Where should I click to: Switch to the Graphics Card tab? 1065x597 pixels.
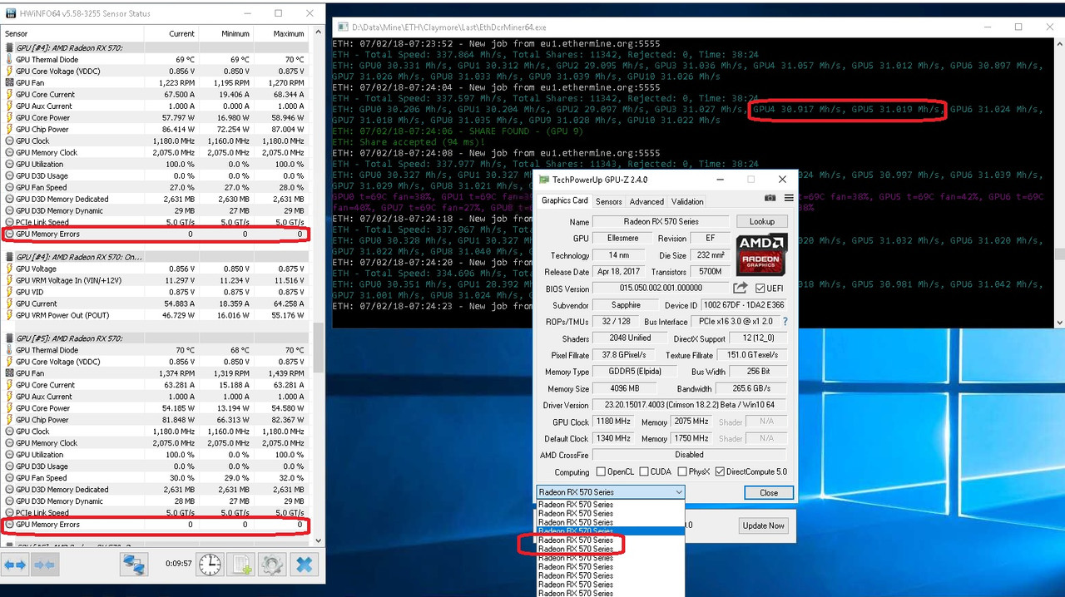pyautogui.click(x=565, y=200)
